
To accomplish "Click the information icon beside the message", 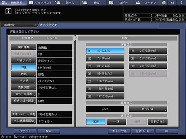I will click(x=8, y=11).
